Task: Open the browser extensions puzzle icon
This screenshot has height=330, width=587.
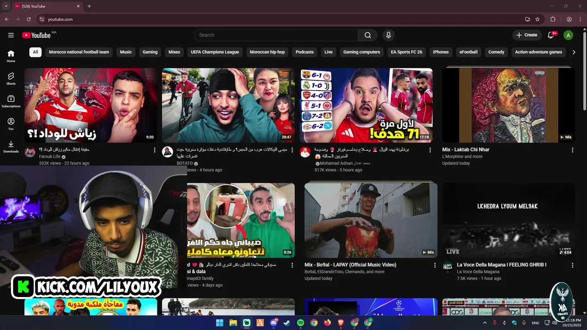Action: coord(553,19)
